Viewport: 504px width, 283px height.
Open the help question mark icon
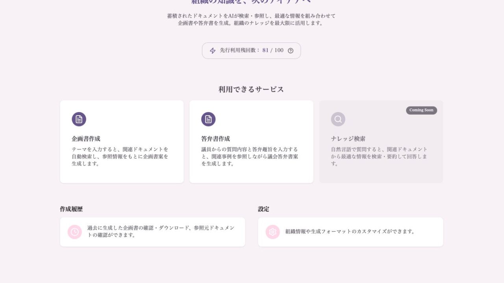coord(291,51)
